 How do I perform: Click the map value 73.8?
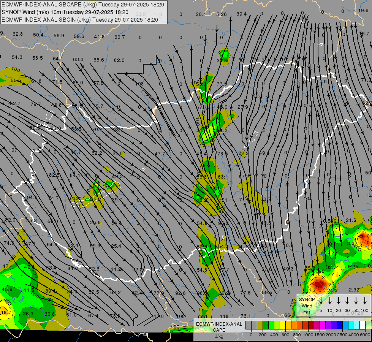point(115,316)
